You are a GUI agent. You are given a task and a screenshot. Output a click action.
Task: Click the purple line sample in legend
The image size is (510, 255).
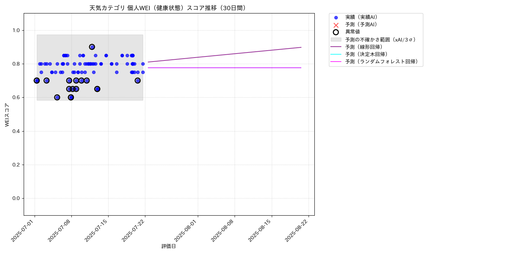(336, 47)
